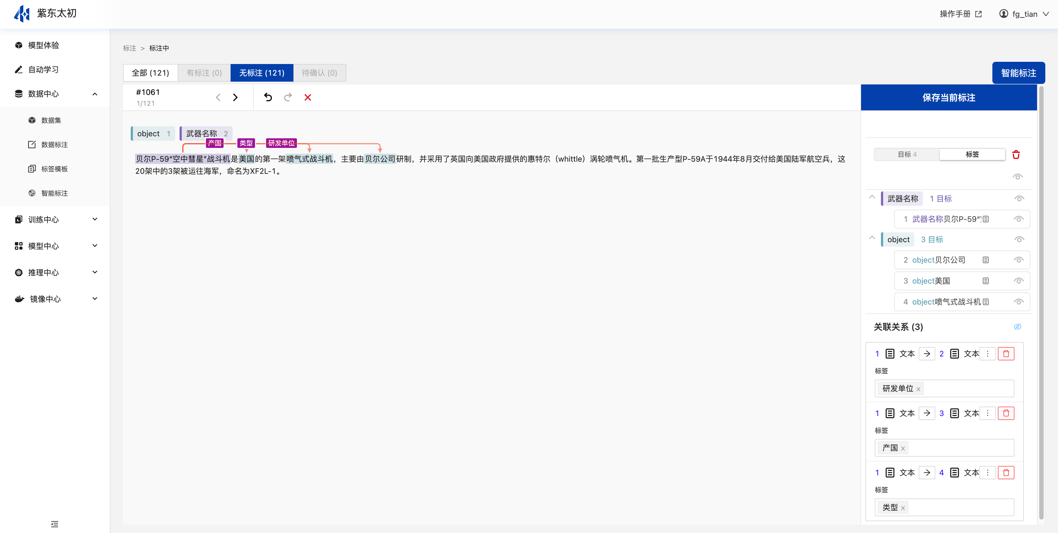
Task: Click the red trash icon beside 标签
Action: (1016, 154)
